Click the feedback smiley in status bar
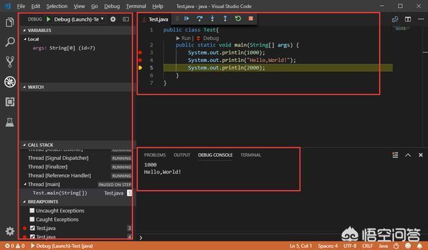The width and height of the screenshot is (428, 250). click(408, 246)
